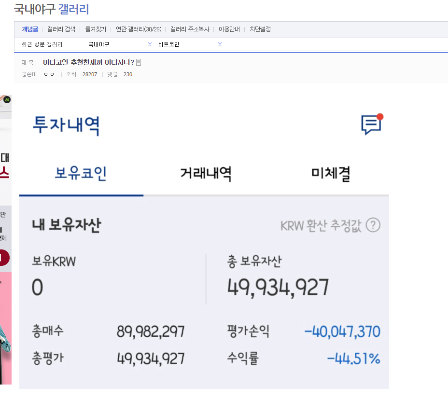
Task: Click post title 아다코인 추천한새끼 어디사냐?
Action: (88, 62)
